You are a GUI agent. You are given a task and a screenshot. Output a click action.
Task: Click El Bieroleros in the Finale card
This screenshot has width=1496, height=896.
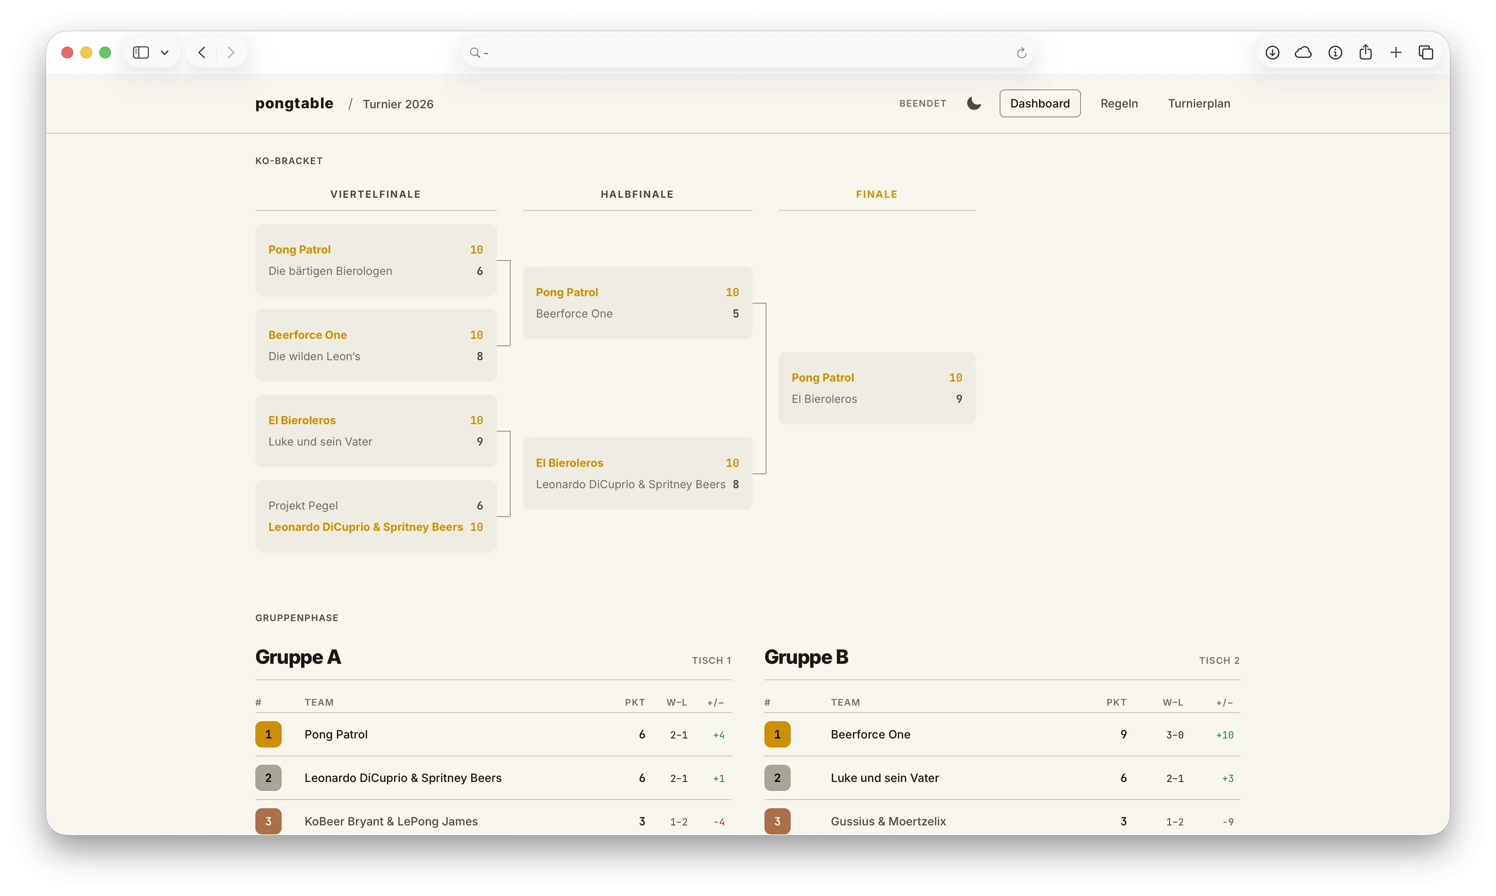(824, 399)
